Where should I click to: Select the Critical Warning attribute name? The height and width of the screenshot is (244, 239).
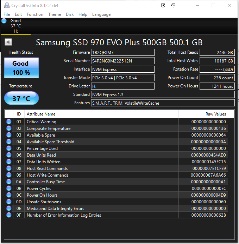click(x=42, y=122)
